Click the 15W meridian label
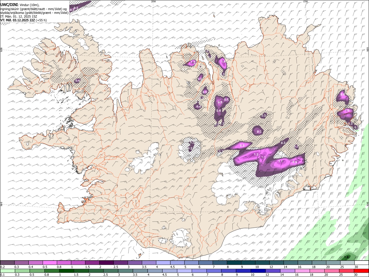The height and width of the screenshot is (277, 369). (x=305, y=1)
